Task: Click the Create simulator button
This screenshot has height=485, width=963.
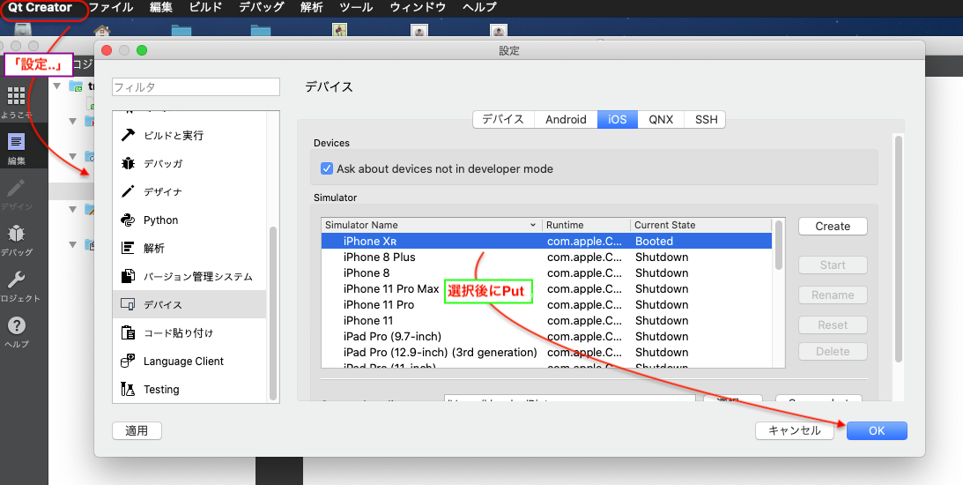Action: click(x=833, y=227)
